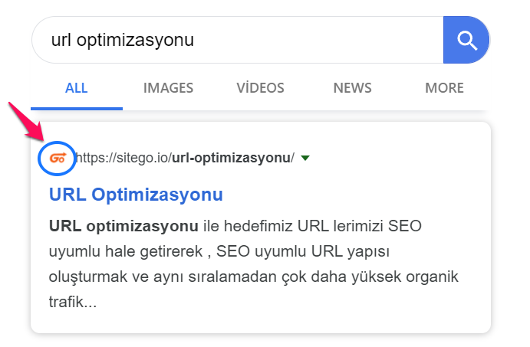Open the "URL Optimizasyonu" result title

point(136,195)
